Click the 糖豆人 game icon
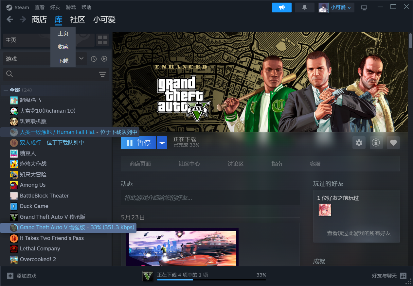The height and width of the screenshot is (286, 413). tap(14, 153)
